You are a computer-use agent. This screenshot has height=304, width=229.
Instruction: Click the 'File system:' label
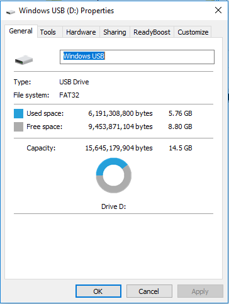pyautogui.click(x=31, y=95)
